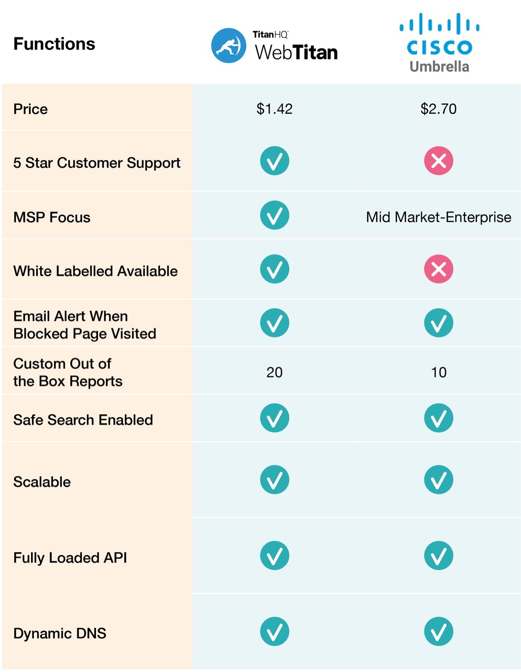Click the Mid Market-Enterprise text

coord(439,217)
